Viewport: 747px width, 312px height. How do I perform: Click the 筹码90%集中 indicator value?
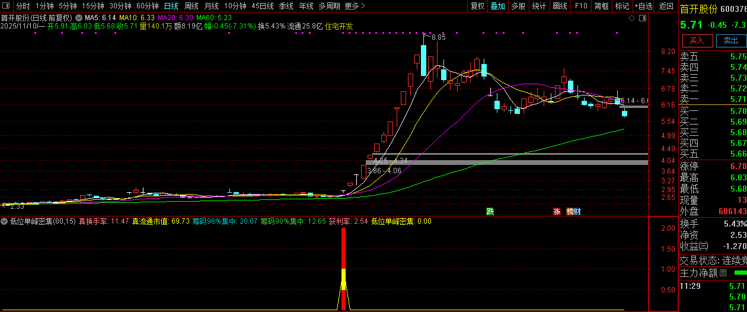click(x=293, y=221)
